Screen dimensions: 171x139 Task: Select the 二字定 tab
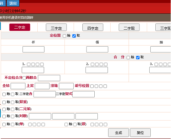point(20,27)
